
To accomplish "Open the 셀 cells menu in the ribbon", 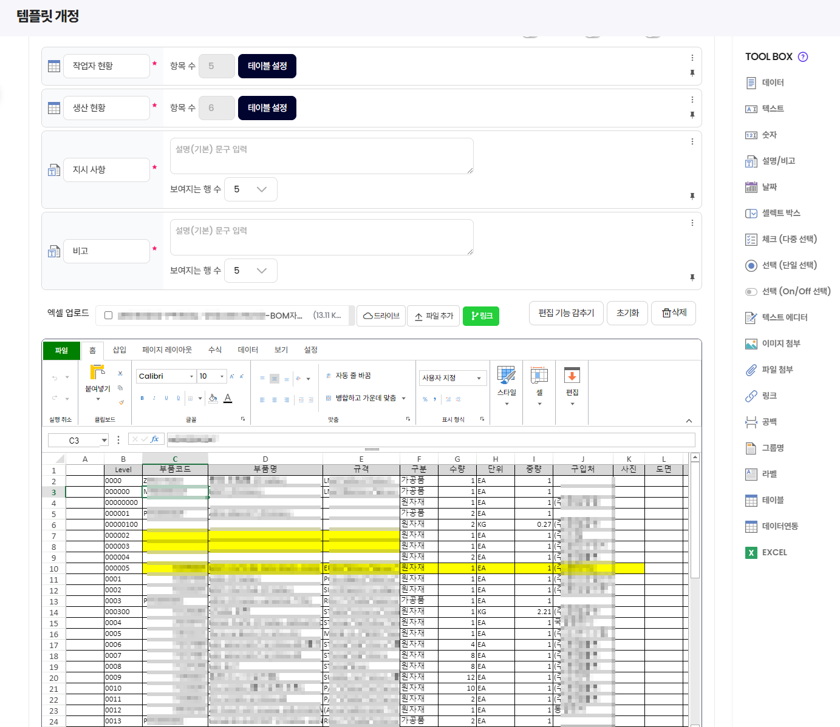I will point(539,386).
